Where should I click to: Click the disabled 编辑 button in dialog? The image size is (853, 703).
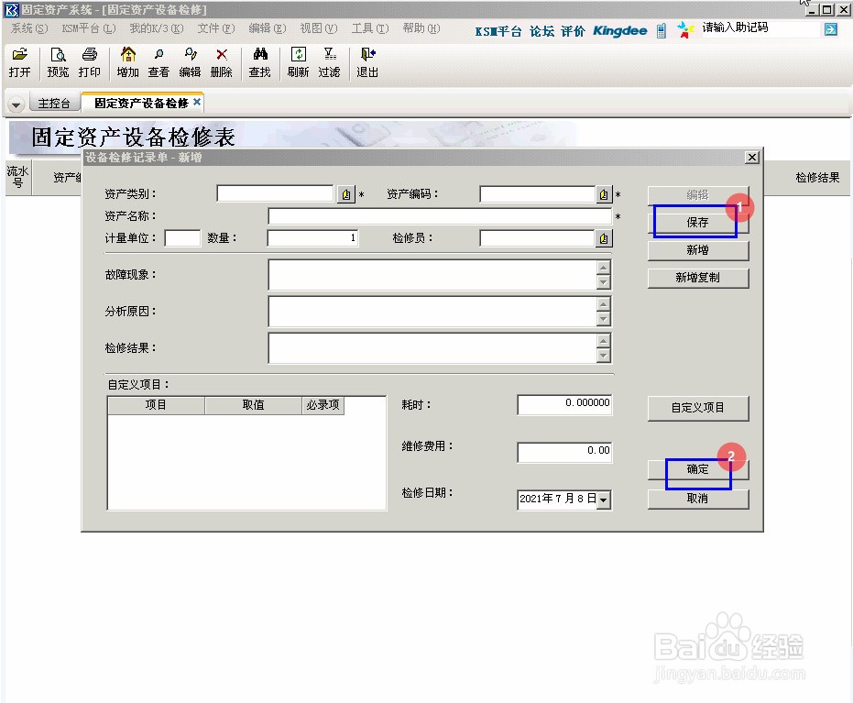(x=698, y=195)
